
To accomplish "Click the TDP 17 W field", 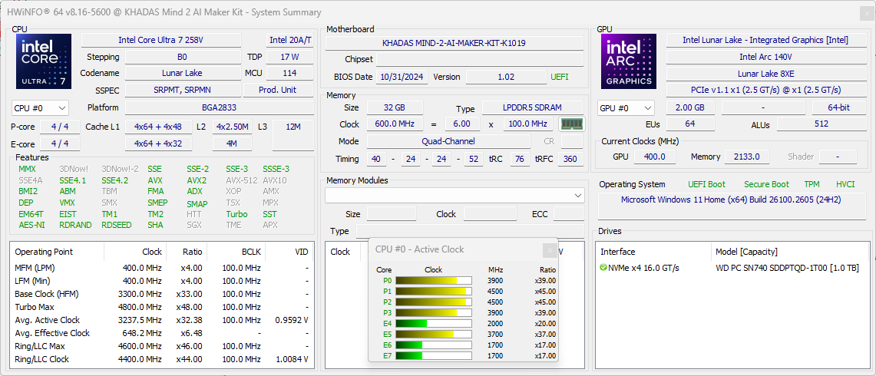I will click(290, 57).
